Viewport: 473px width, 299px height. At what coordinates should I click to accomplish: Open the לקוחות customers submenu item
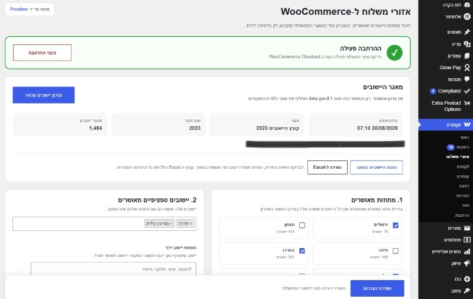[463, 166]
